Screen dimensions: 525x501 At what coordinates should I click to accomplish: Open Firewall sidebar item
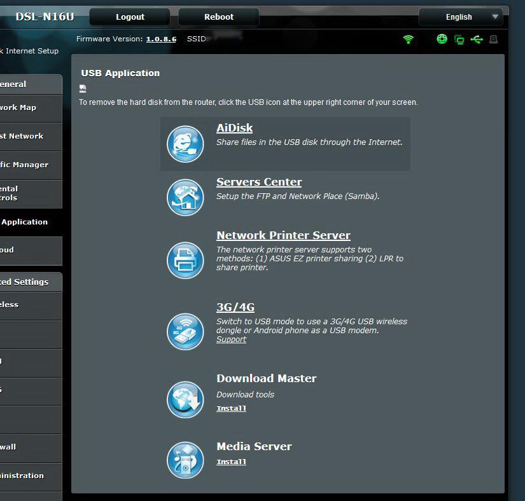(31, 448)
